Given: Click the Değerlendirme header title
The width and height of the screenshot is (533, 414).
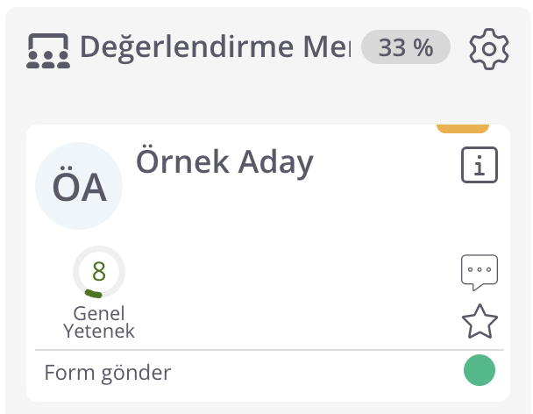Looking at the screenshot, I should tap(215, 46).
